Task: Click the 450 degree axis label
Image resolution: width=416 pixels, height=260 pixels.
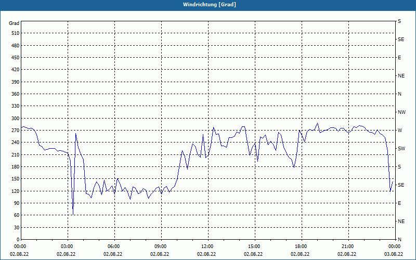Action: pos(16,58)
